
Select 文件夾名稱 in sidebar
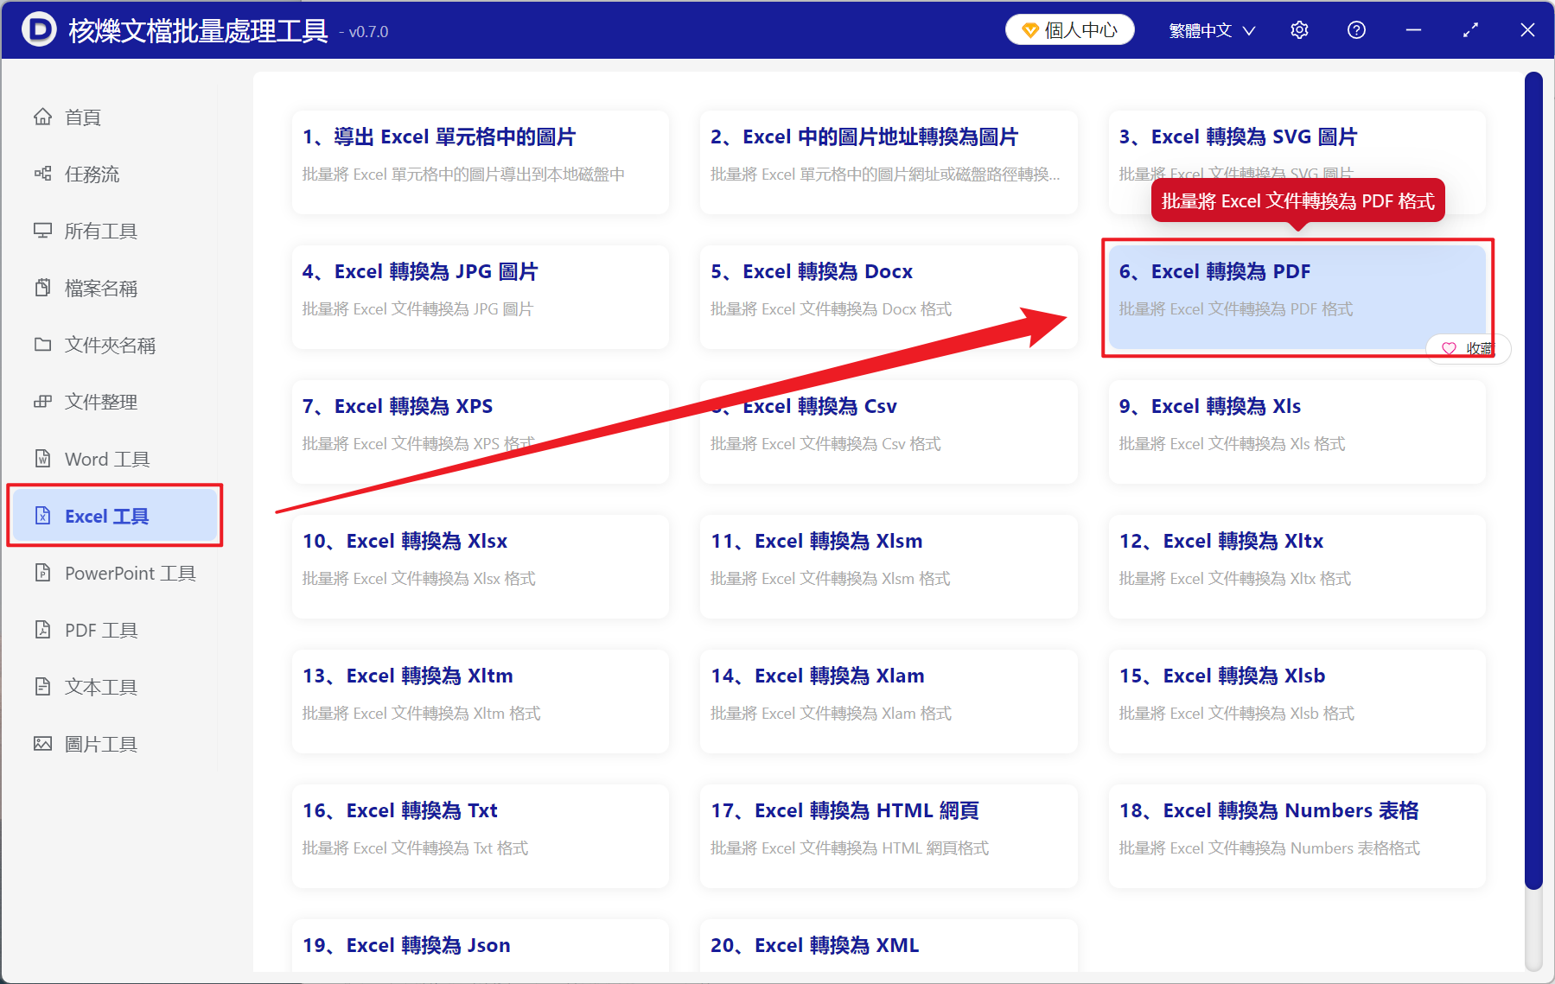pyautogui.click(x=114, y=345)
